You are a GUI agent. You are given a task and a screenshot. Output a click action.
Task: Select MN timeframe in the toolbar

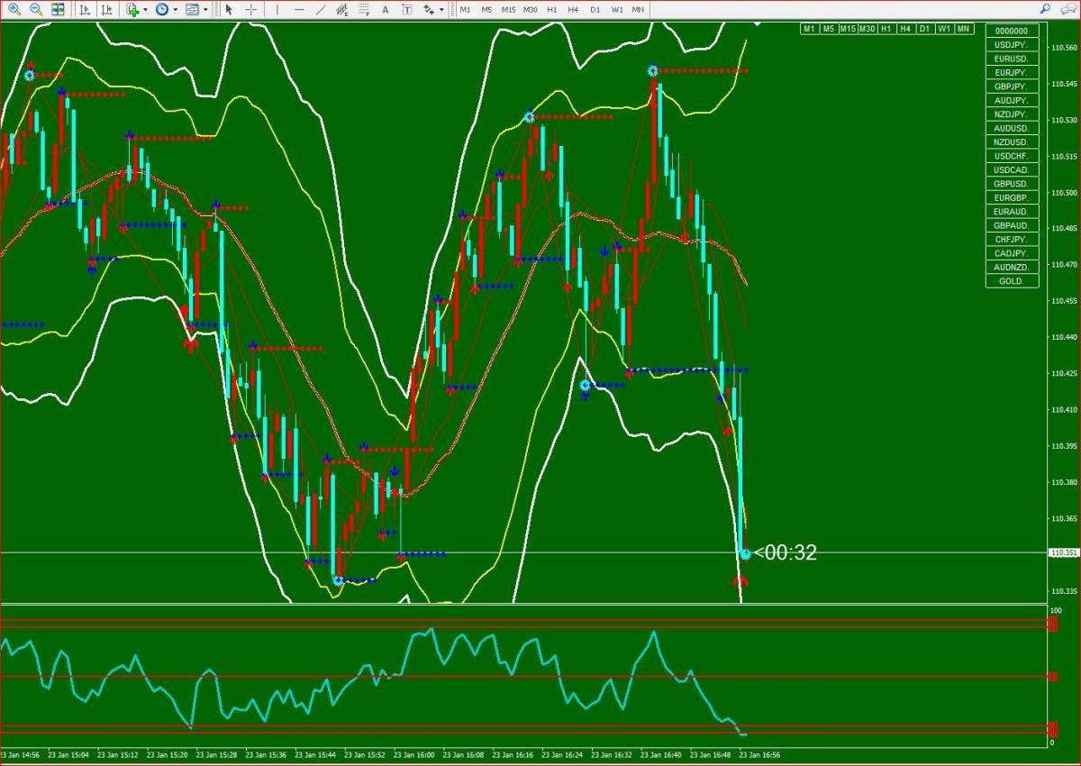pos(638,9)
